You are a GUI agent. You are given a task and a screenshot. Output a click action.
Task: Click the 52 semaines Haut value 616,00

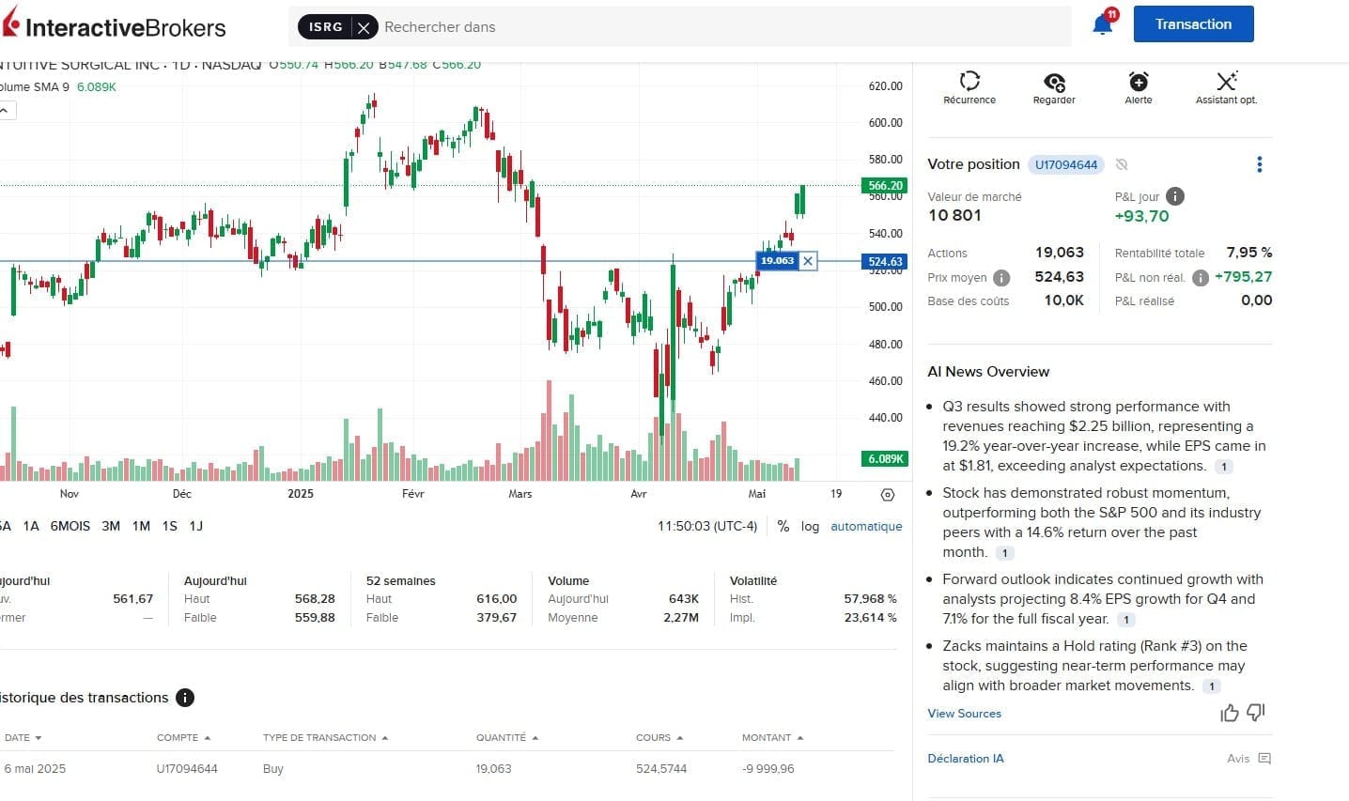coord(496,599)
